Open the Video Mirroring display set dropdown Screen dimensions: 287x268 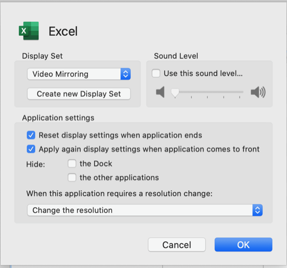click(79, 74)
